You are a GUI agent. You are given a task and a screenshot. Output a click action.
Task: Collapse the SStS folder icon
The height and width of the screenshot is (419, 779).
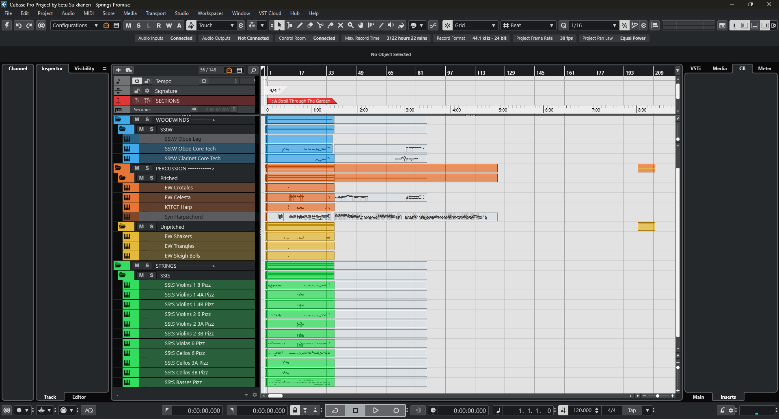(x=122, y=275)
